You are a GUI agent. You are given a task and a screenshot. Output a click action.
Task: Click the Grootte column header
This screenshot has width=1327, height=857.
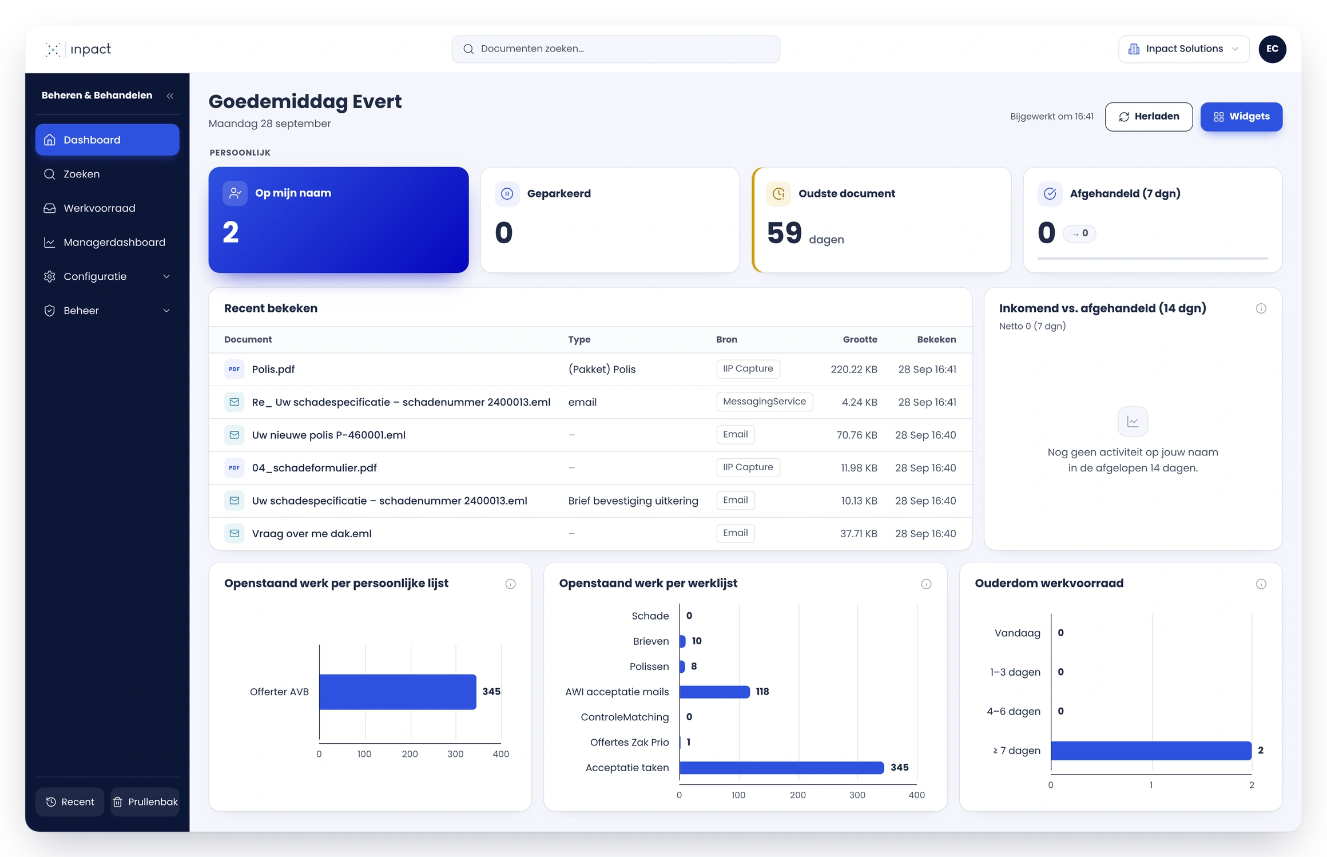pyautogui.click(x=860, y=340)
